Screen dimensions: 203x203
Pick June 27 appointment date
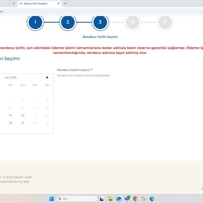(x=23, y=123)
